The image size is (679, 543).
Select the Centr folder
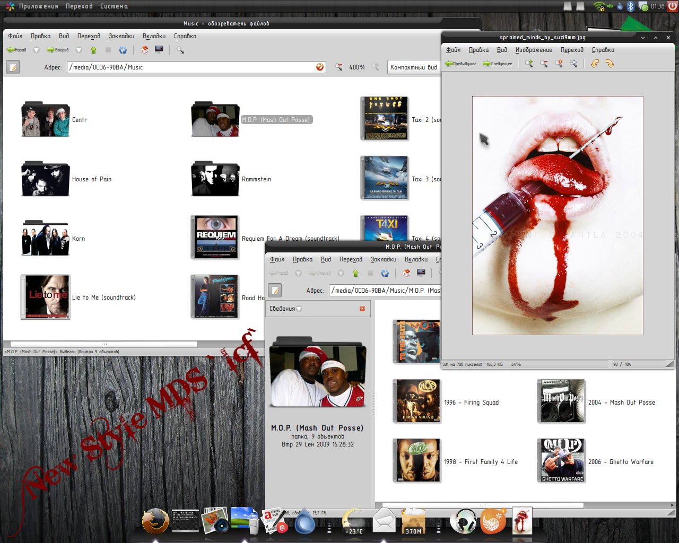coord(46,119)
